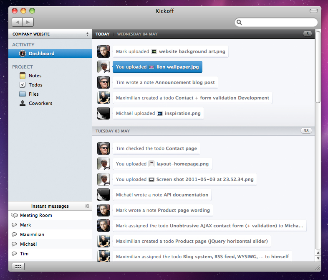This screenshot has width=328, height=280.
Task: Click Mark's avatar beside Product page wording
Action: (x=103, y=210)
